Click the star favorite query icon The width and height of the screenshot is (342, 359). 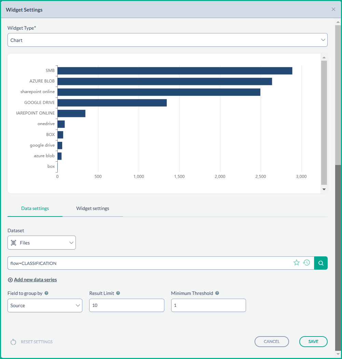(x=297, y=263)
